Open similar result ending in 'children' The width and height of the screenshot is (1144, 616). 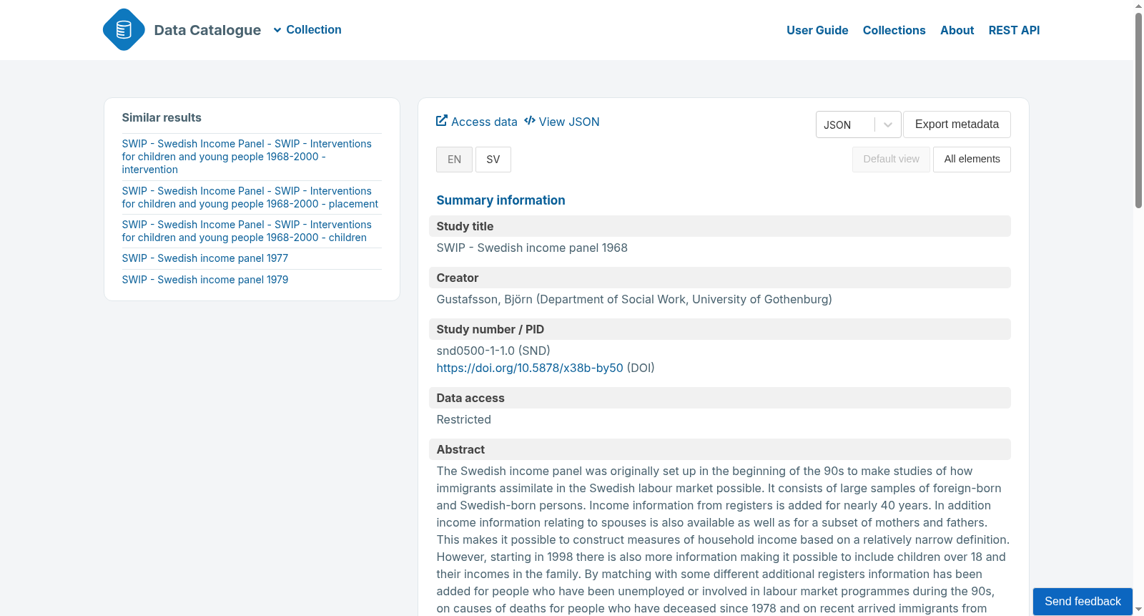click(x=247, y=231)
